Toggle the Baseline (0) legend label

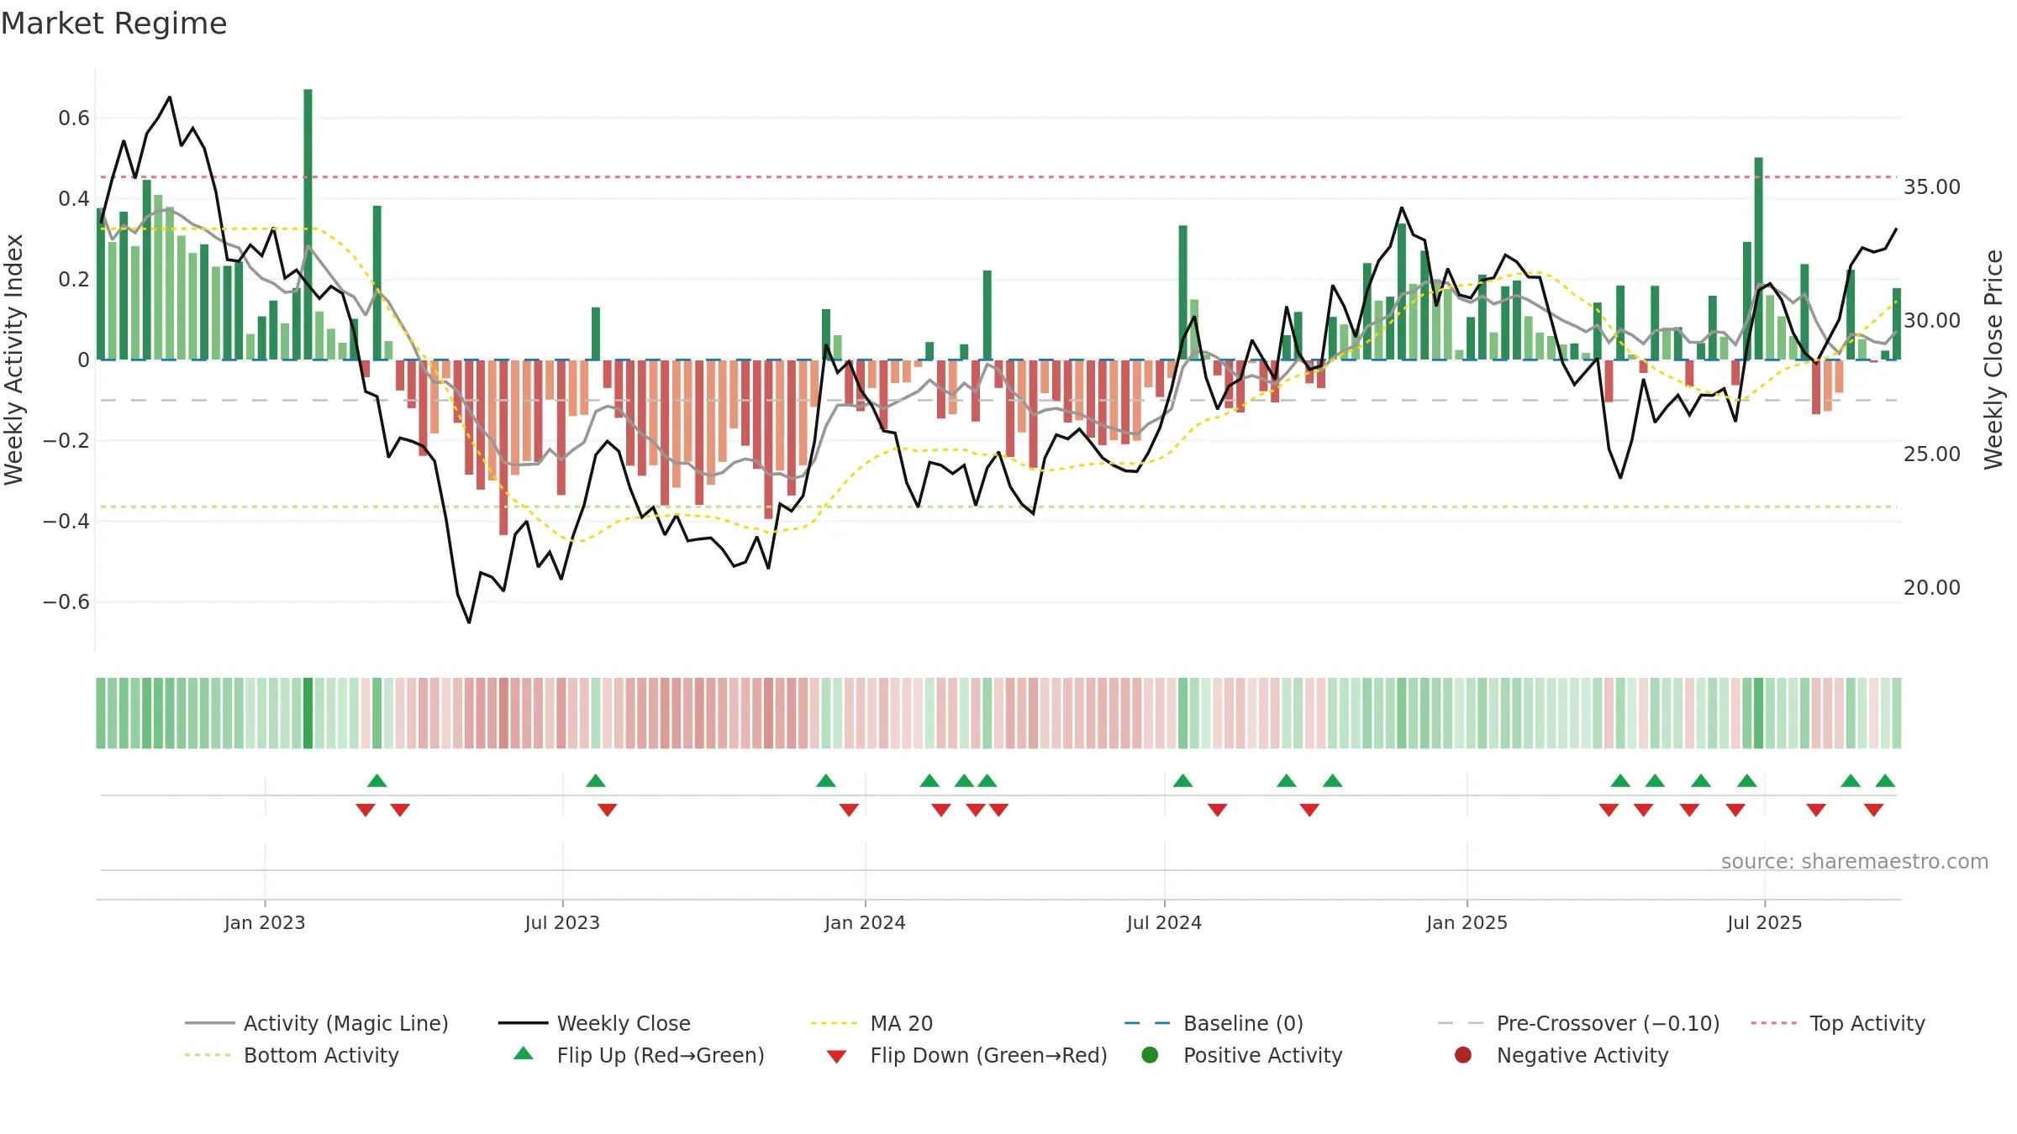pos(1244,1023)
